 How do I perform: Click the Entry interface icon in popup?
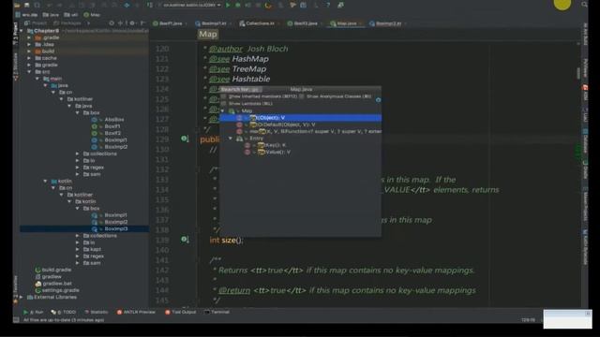pos(240,139)
